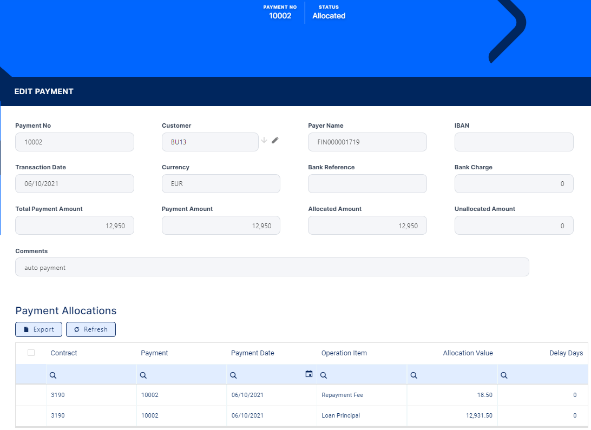Export the payment allocations
The height and width of the screenshot is (430, 591).
(x=38, y=329)
